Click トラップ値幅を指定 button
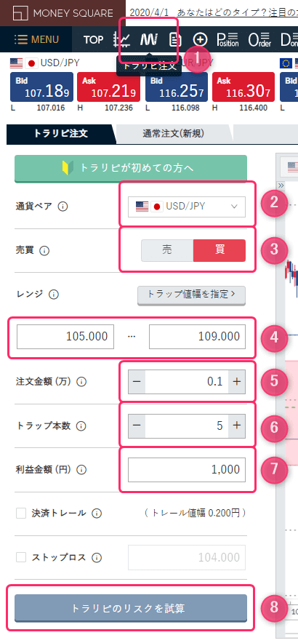Viewport: 298px width, 643px height. [x=191, y=295]
